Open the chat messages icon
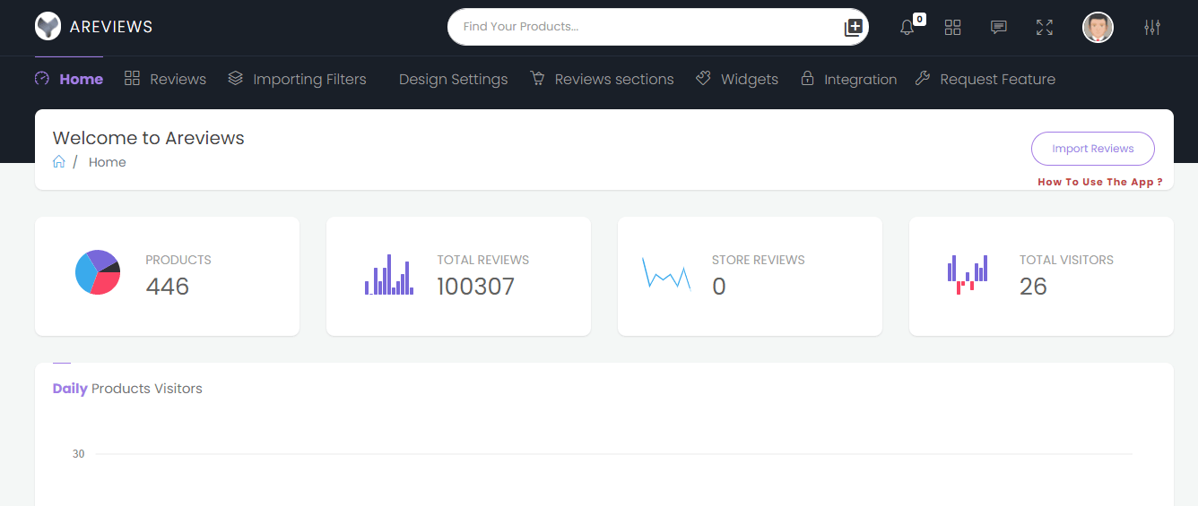1198x506 pixels. [998, 28]
